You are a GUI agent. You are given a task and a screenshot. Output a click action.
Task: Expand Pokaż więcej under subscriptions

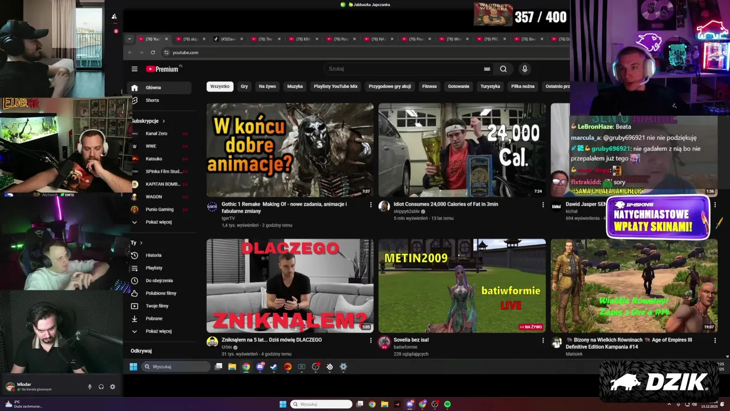(160, 222)
